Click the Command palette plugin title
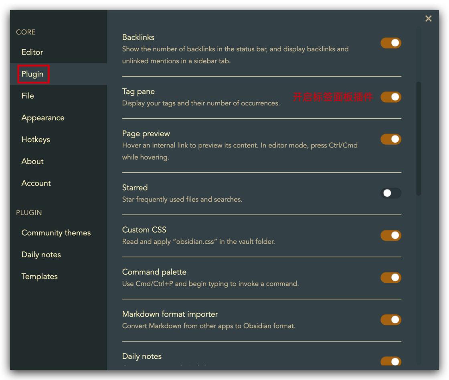Viewport: 449px width, 380px height. click(x=154, y=272)
